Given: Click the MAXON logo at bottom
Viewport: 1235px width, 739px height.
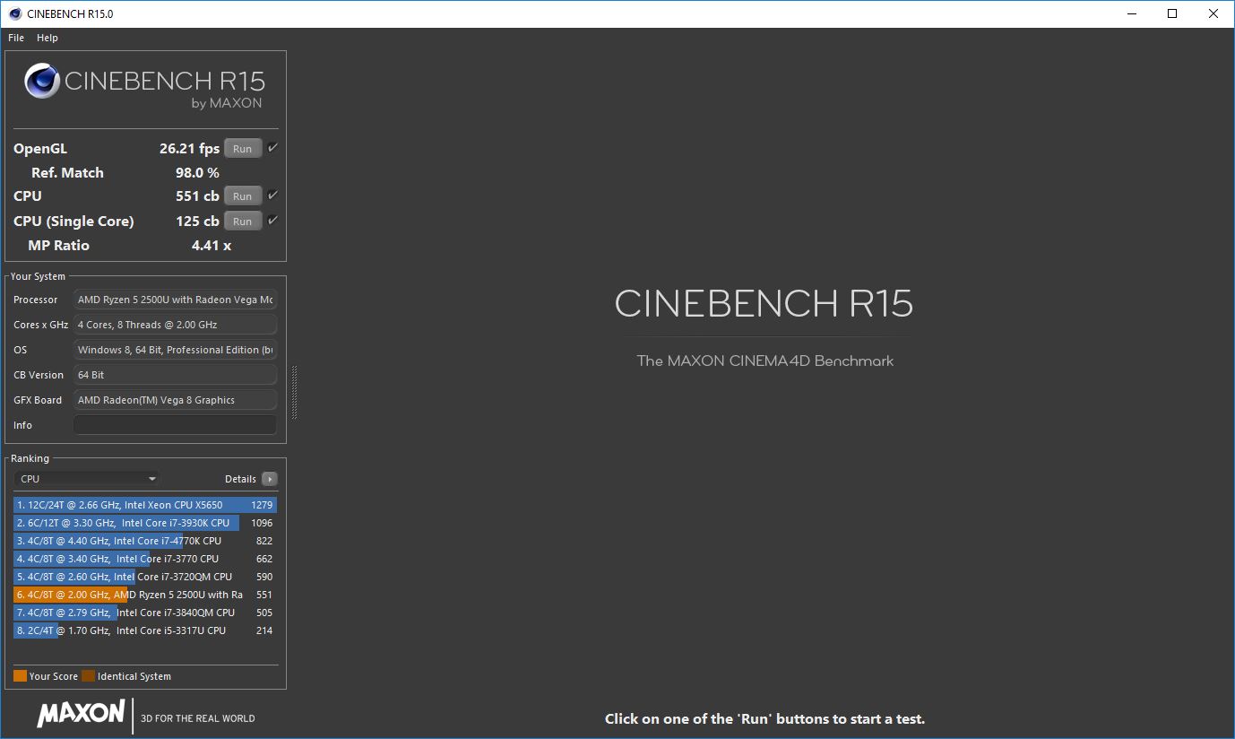Looking at the screenshot, I should click(81, 714).
